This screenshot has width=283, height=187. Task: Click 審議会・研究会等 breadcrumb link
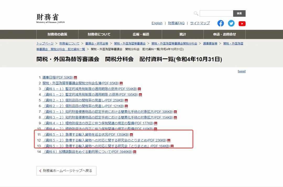click(x=96, y=43)
